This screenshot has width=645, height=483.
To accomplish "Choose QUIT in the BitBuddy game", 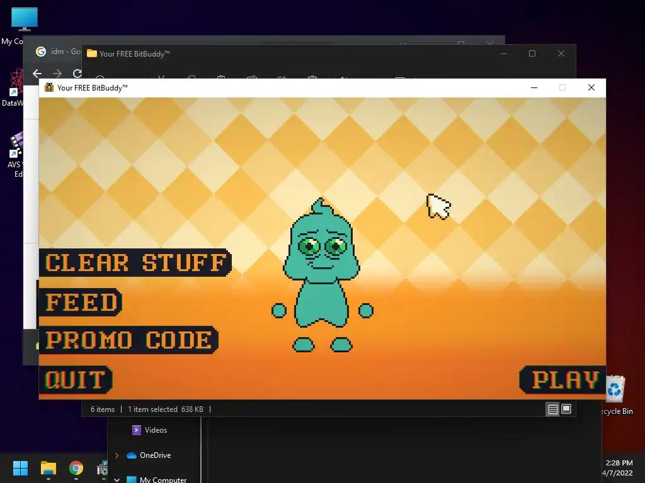I will point(76,380).
